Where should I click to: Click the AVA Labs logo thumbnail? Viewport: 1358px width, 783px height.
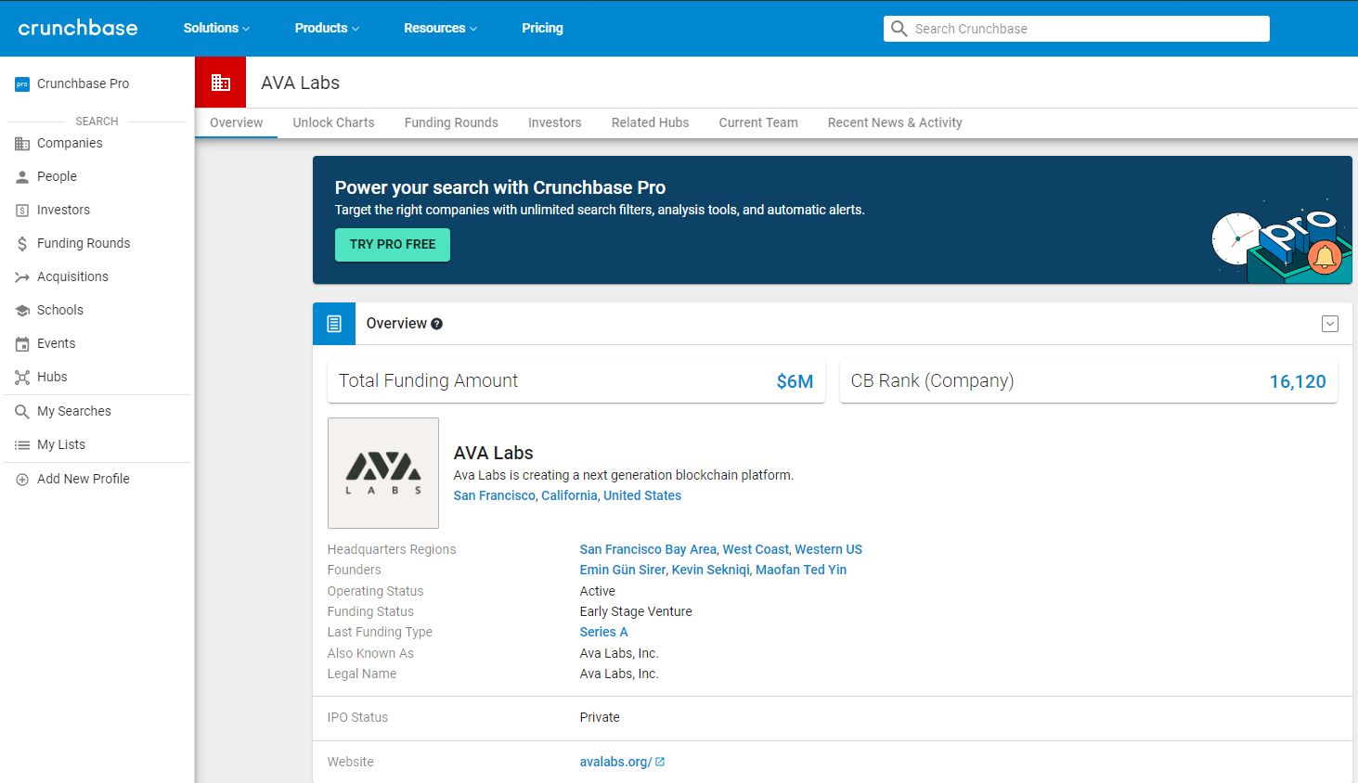pyautogui.click(x=383, y=473)
